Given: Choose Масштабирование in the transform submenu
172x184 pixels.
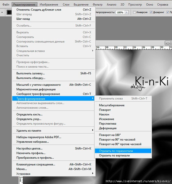Looking at the screenshot, I should pyautogui.click(x=123, y=105).
